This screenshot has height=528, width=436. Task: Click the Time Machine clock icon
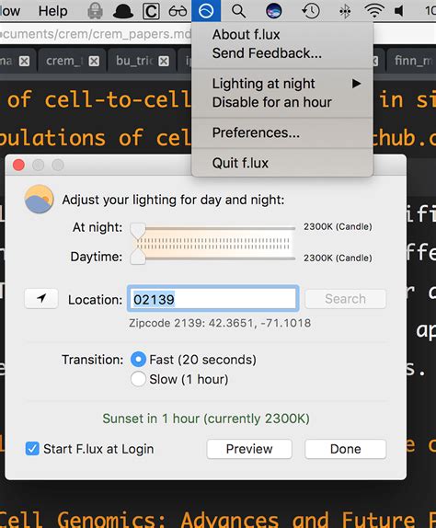(310, 11)
